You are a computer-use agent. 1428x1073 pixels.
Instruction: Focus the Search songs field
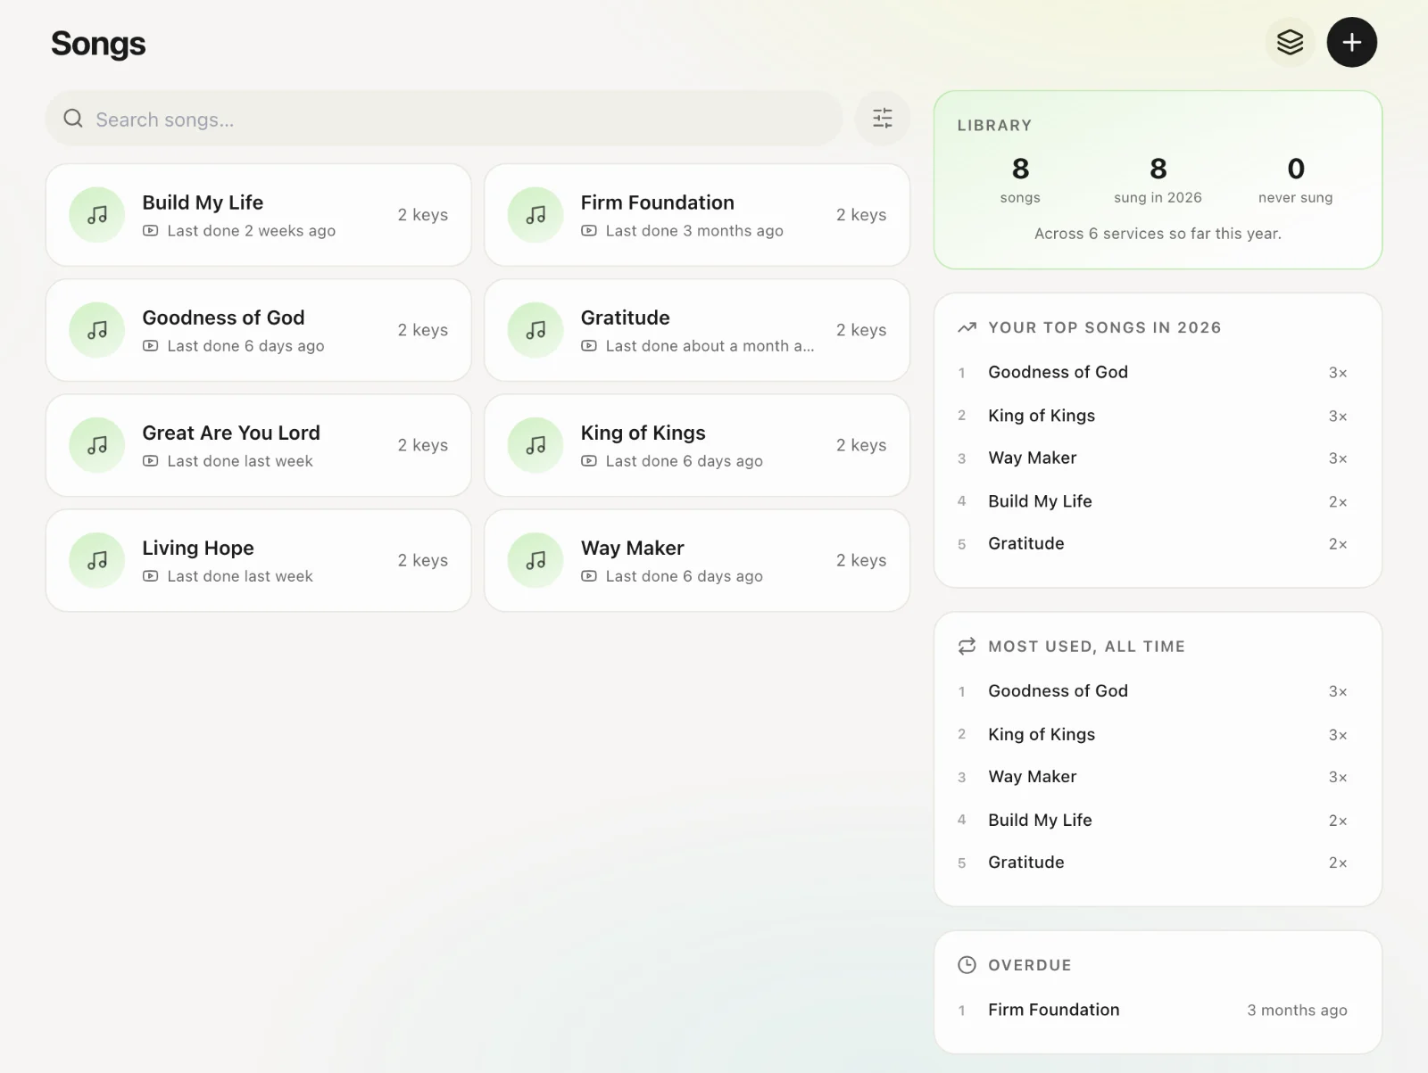[x=444, y=119]
